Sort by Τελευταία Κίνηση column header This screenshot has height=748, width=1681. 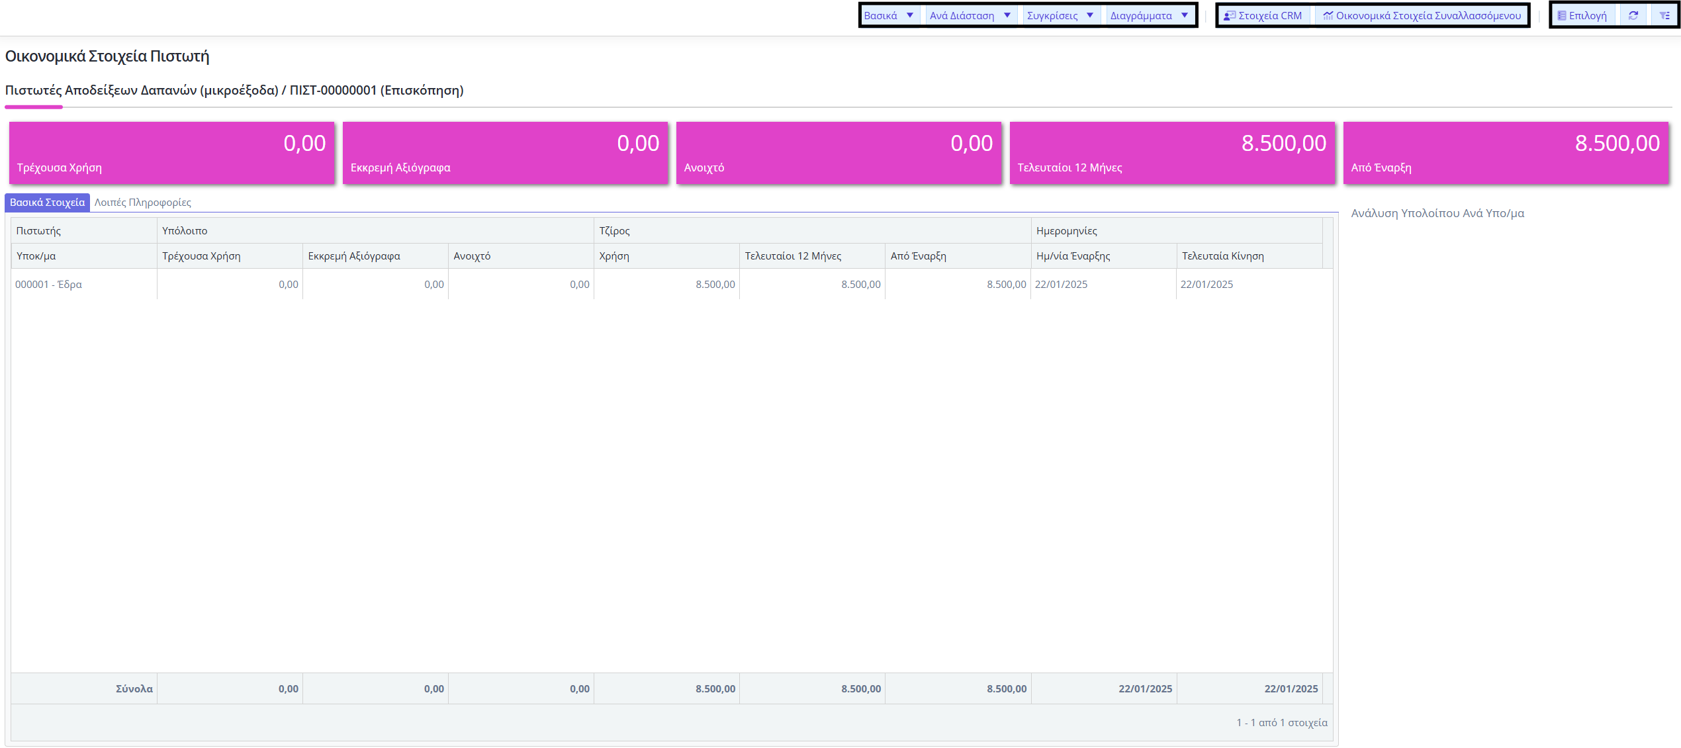pos(1249,256)
